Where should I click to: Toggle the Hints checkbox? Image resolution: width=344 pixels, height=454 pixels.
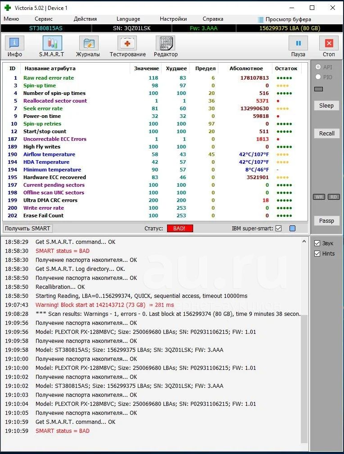tap(317, 253)
